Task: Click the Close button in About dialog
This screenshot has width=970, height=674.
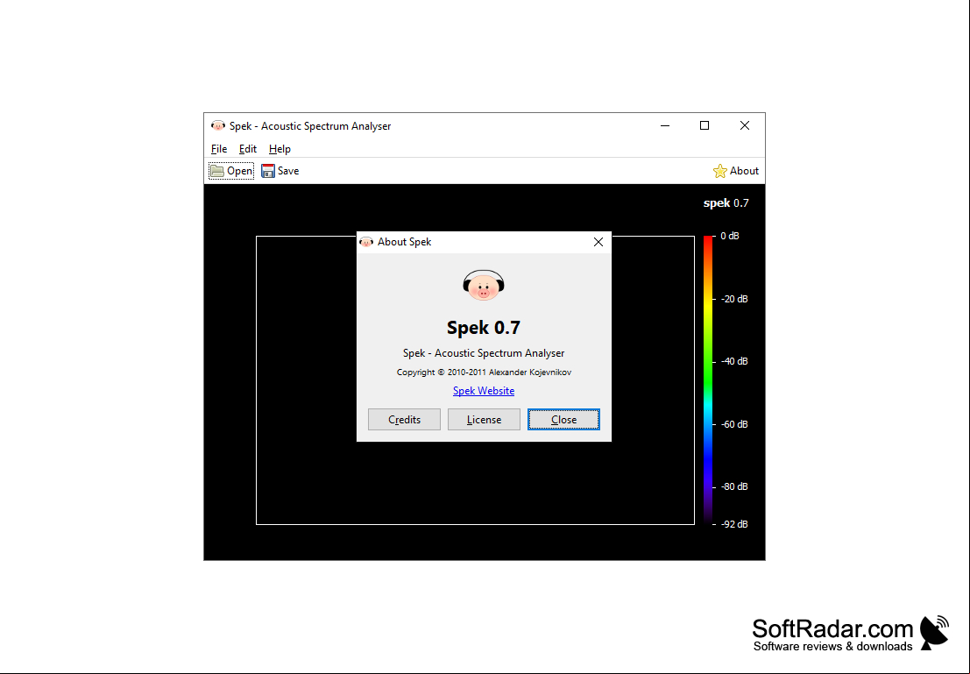Action: 563,420
